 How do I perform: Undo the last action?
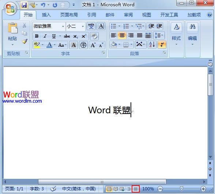43,5
